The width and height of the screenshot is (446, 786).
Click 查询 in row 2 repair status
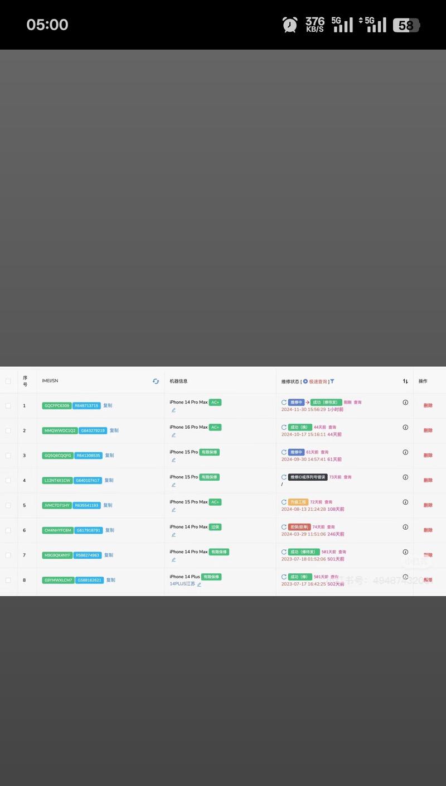(x=332, y=428)
